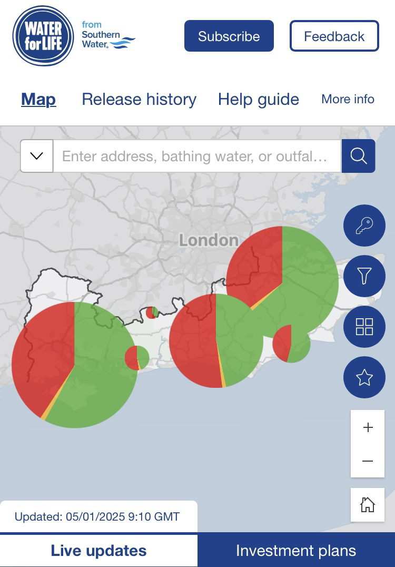
Task: Click the largest western pie chart cluster
Action: point(74,365)
